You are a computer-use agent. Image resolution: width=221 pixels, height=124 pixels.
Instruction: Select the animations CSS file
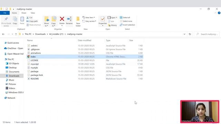[36, 53]
